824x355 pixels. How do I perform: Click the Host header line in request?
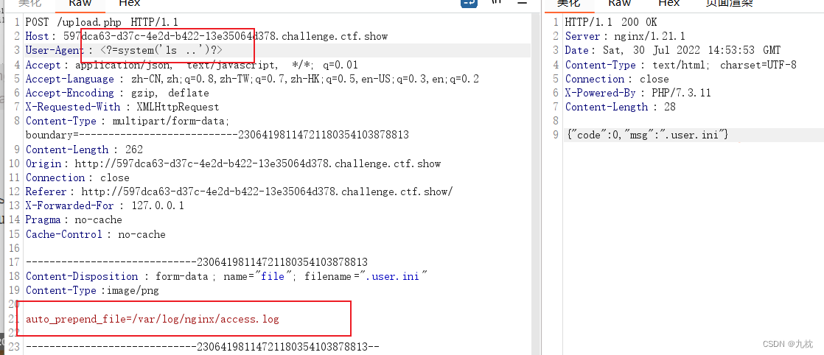click(x=206, y=36)
